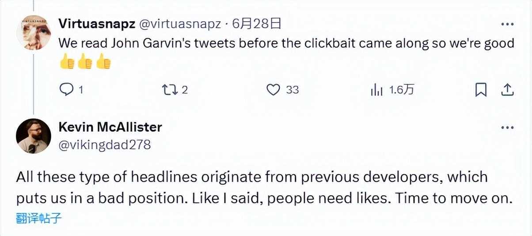View Kevin McAllister's profile avatar
This screenshot has height=236, width=532.
tap(34, 136)
